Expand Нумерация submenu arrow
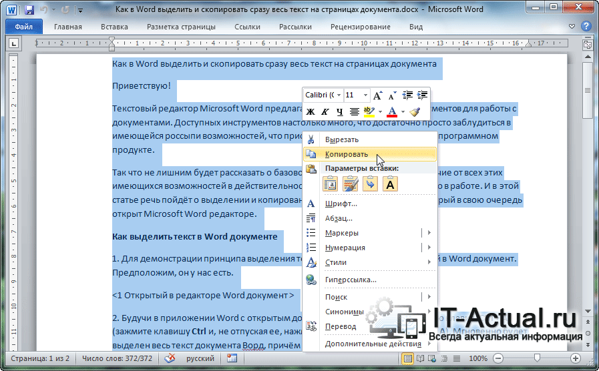The width and height of the screenshot is (599, 371). (429, 248)
